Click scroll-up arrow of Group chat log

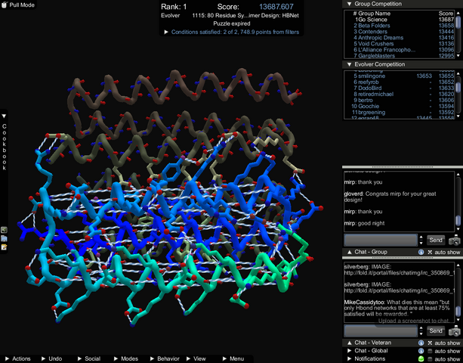pos(458,175)
